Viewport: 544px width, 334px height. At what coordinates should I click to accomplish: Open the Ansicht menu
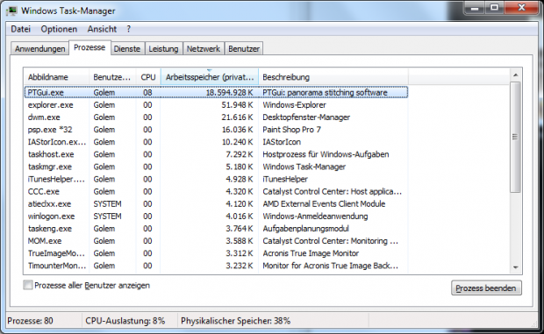(x=102, y=29)
